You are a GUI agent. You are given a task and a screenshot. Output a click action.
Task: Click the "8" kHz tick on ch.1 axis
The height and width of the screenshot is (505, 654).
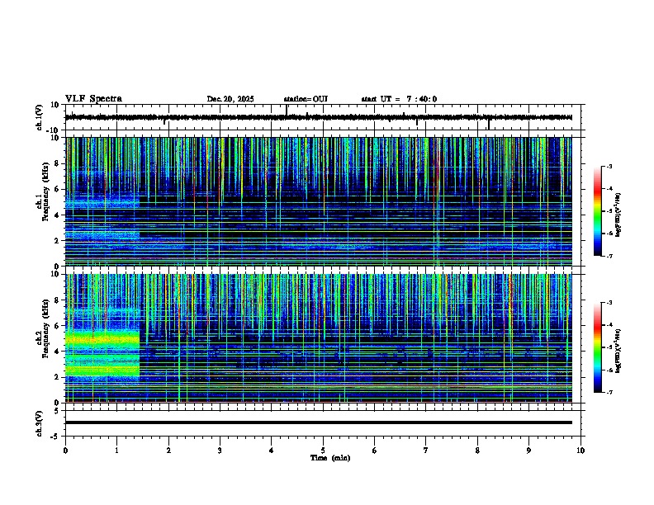pyautogui.click(x=58, y=163)
